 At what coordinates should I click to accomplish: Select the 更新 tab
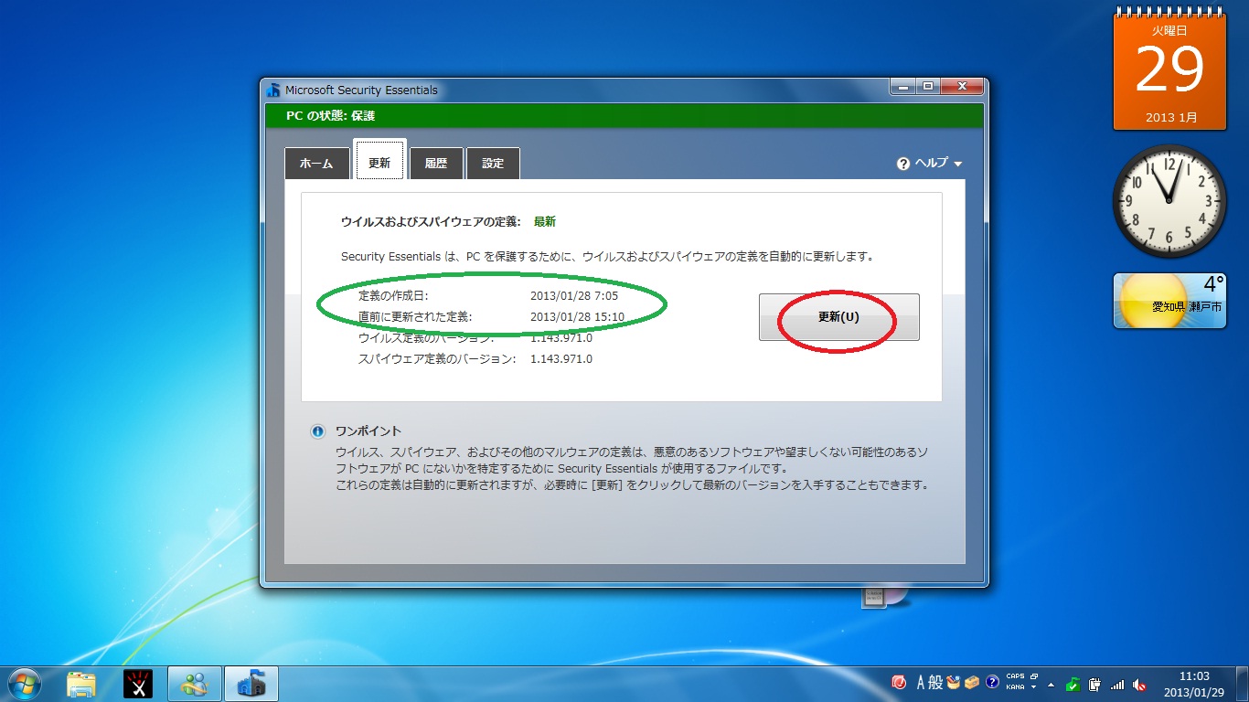(379, 162)
